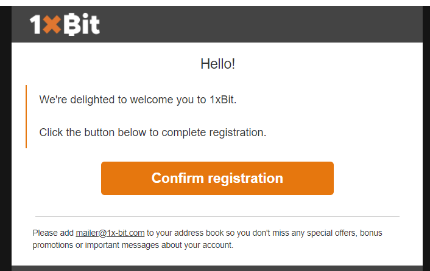Image resolution: width=430 pixels, height=271 pixels.
Task: Click the orange X in the logo
Action: pos(52,25)
